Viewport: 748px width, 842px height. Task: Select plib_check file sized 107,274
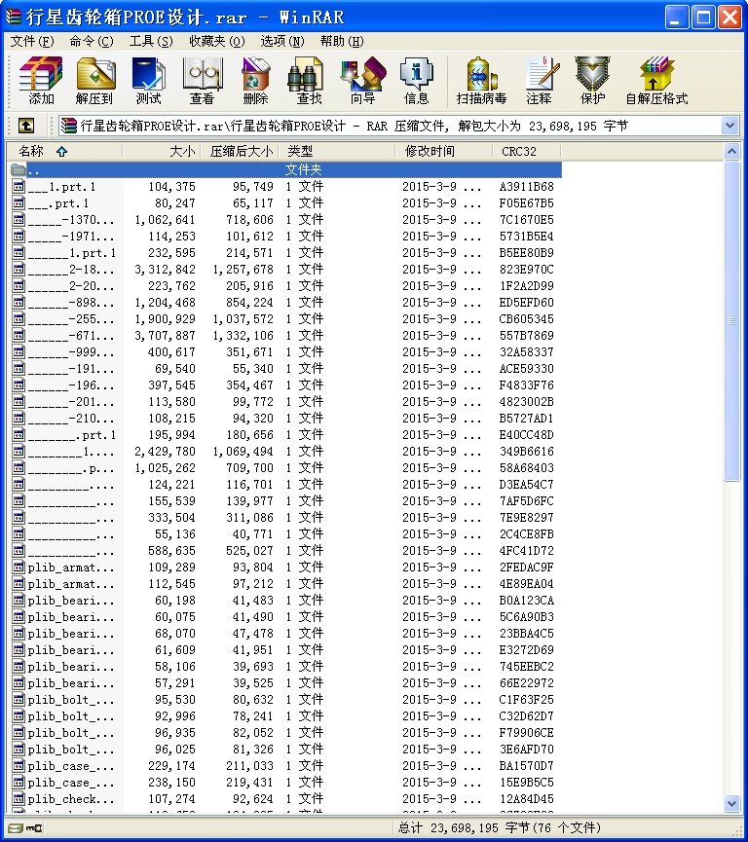(x=286, y=799)
